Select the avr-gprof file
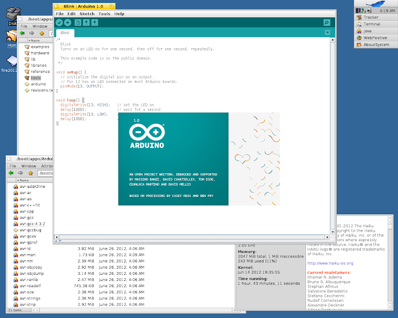 pos(25,242)
